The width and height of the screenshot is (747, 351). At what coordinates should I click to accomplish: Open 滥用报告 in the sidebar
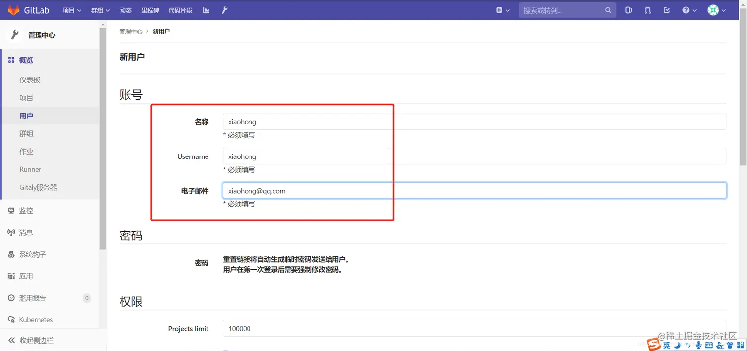tap(33, 298)
